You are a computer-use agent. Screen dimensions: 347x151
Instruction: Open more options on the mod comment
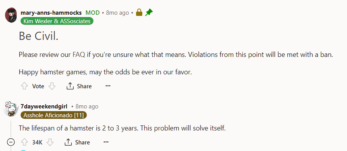(x=108, y=86)
